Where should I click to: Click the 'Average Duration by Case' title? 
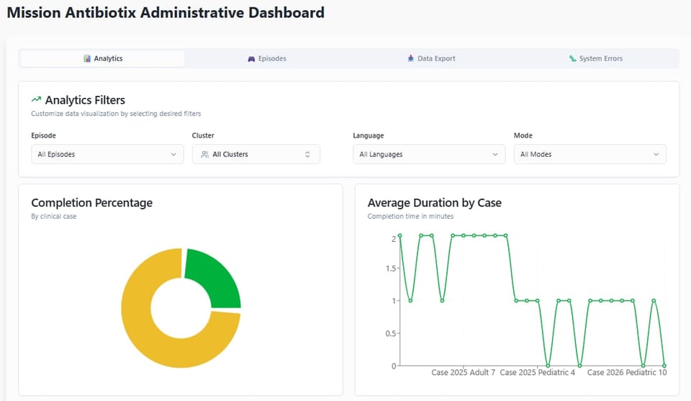[435, 203]
